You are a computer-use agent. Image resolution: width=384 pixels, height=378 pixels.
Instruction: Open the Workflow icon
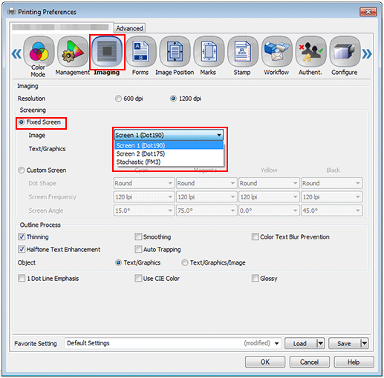coord(276,52)
